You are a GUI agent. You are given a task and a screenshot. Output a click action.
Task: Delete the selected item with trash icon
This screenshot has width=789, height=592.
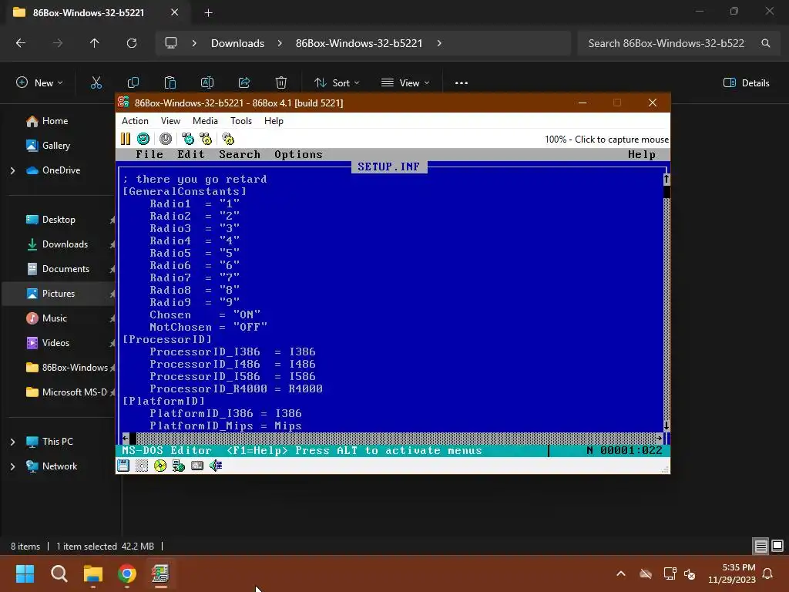click(281, 82)
